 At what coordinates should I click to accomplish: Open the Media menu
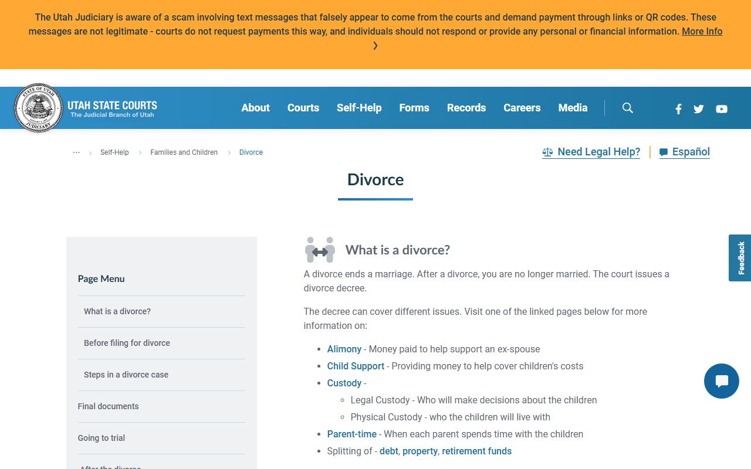573,108
